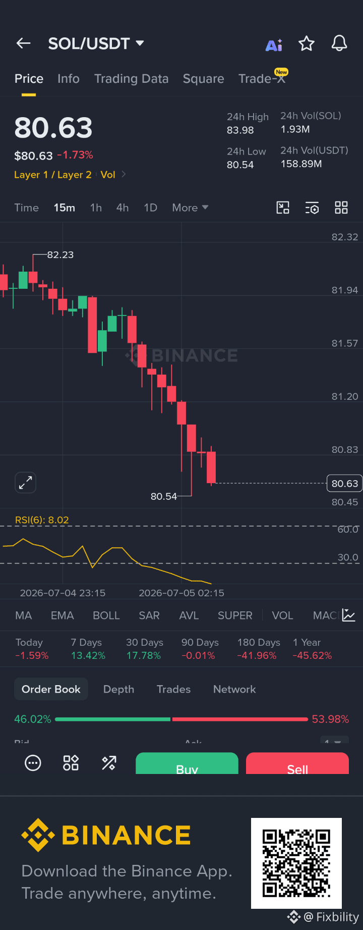Expand the chevron next to Vol tag

124,174
